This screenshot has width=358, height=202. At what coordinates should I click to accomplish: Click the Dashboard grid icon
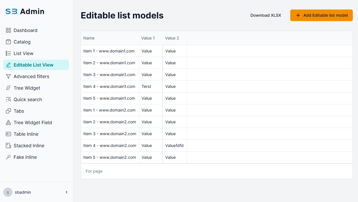pyautogui.click(x=8, y=30)
